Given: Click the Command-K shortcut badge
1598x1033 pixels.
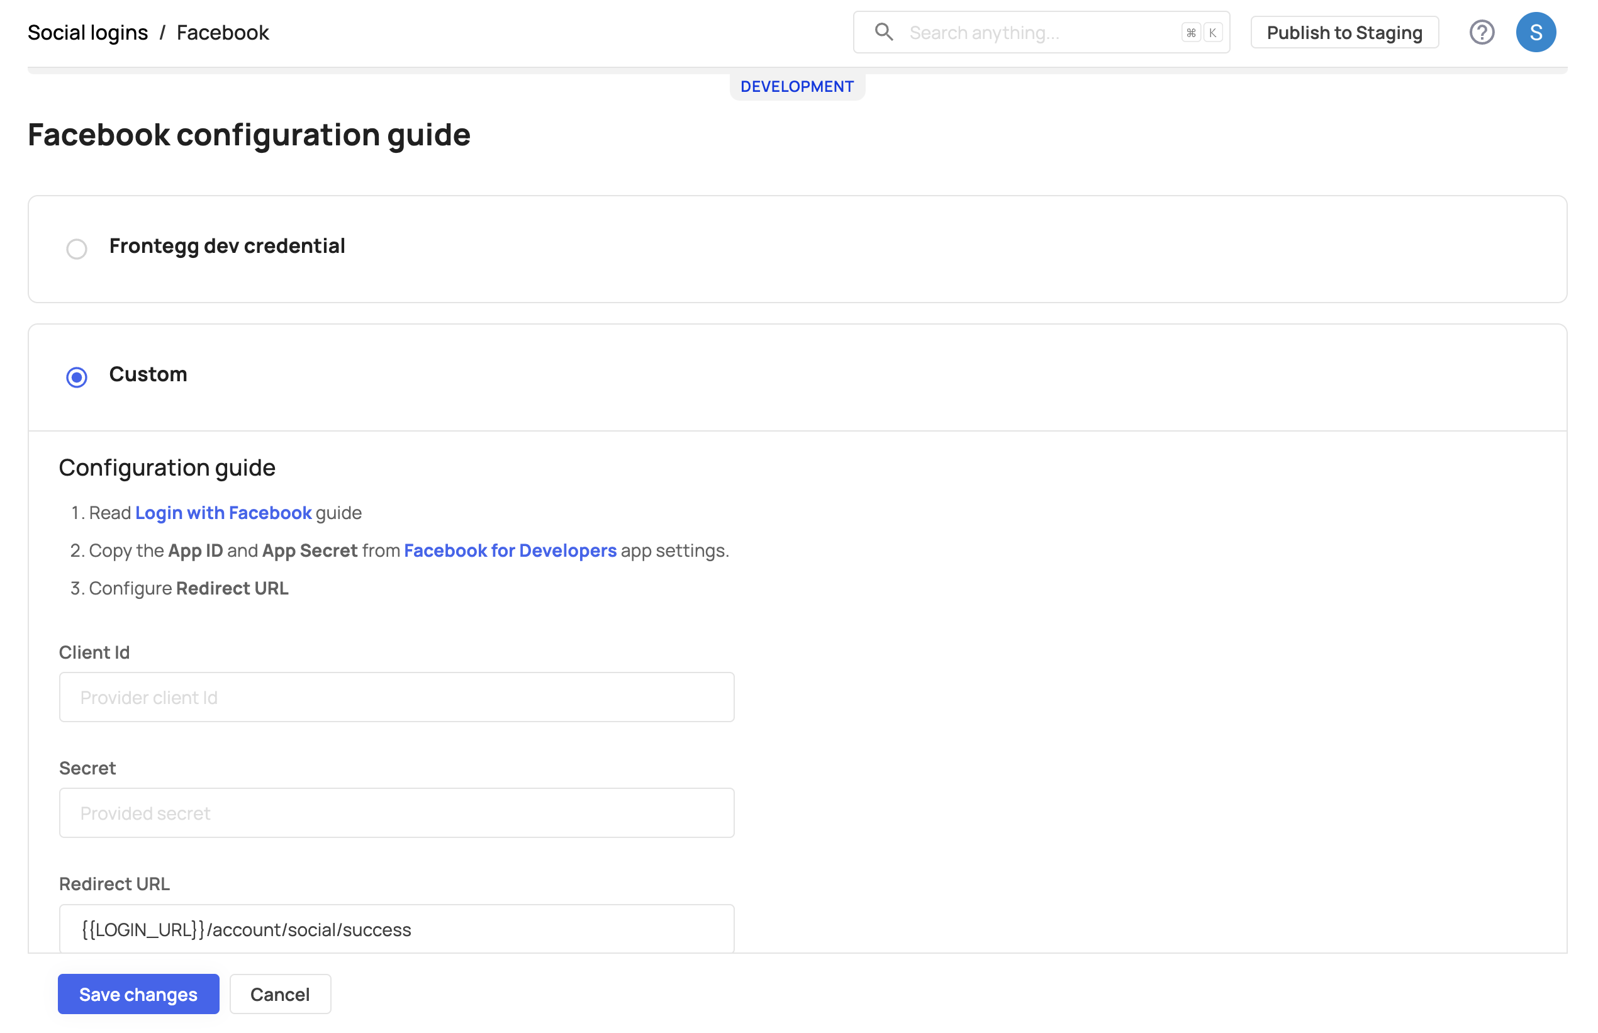Looking at the screenshot, I should coord(1201,33).
